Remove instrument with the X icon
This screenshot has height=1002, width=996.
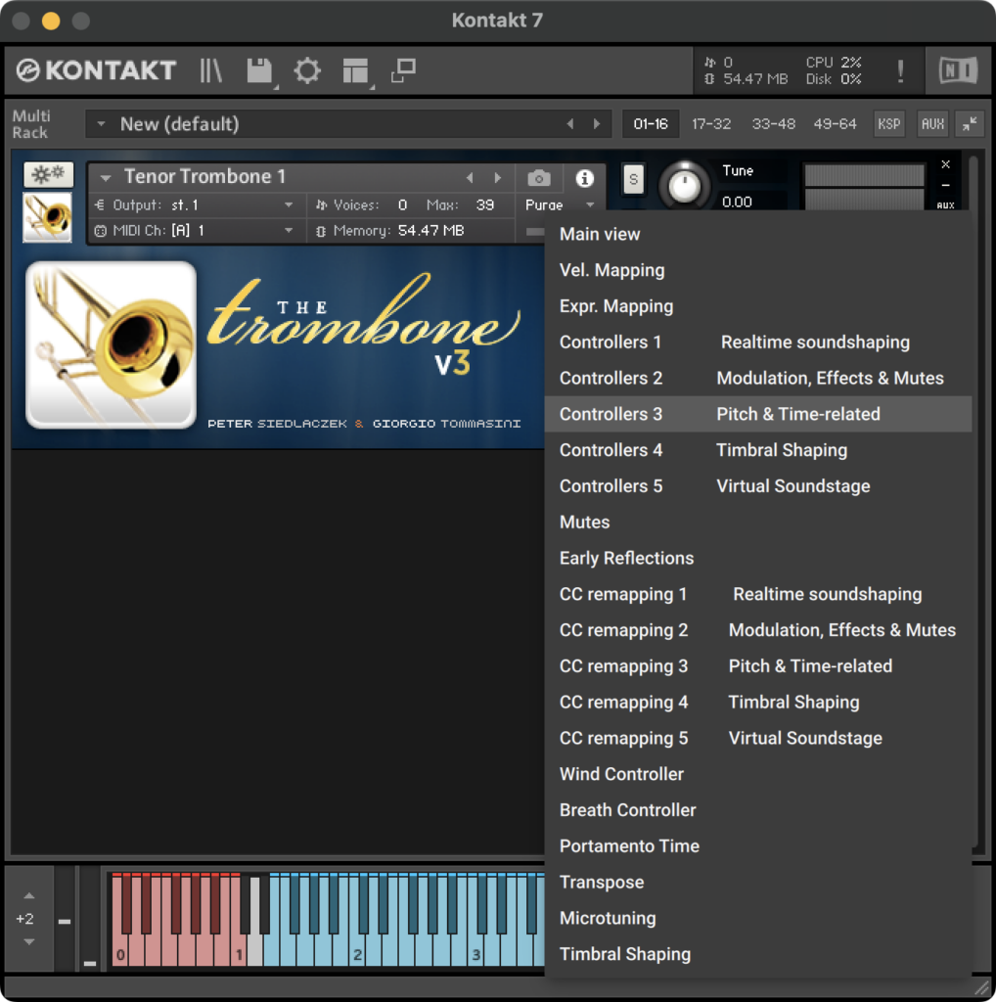point(945,164)
